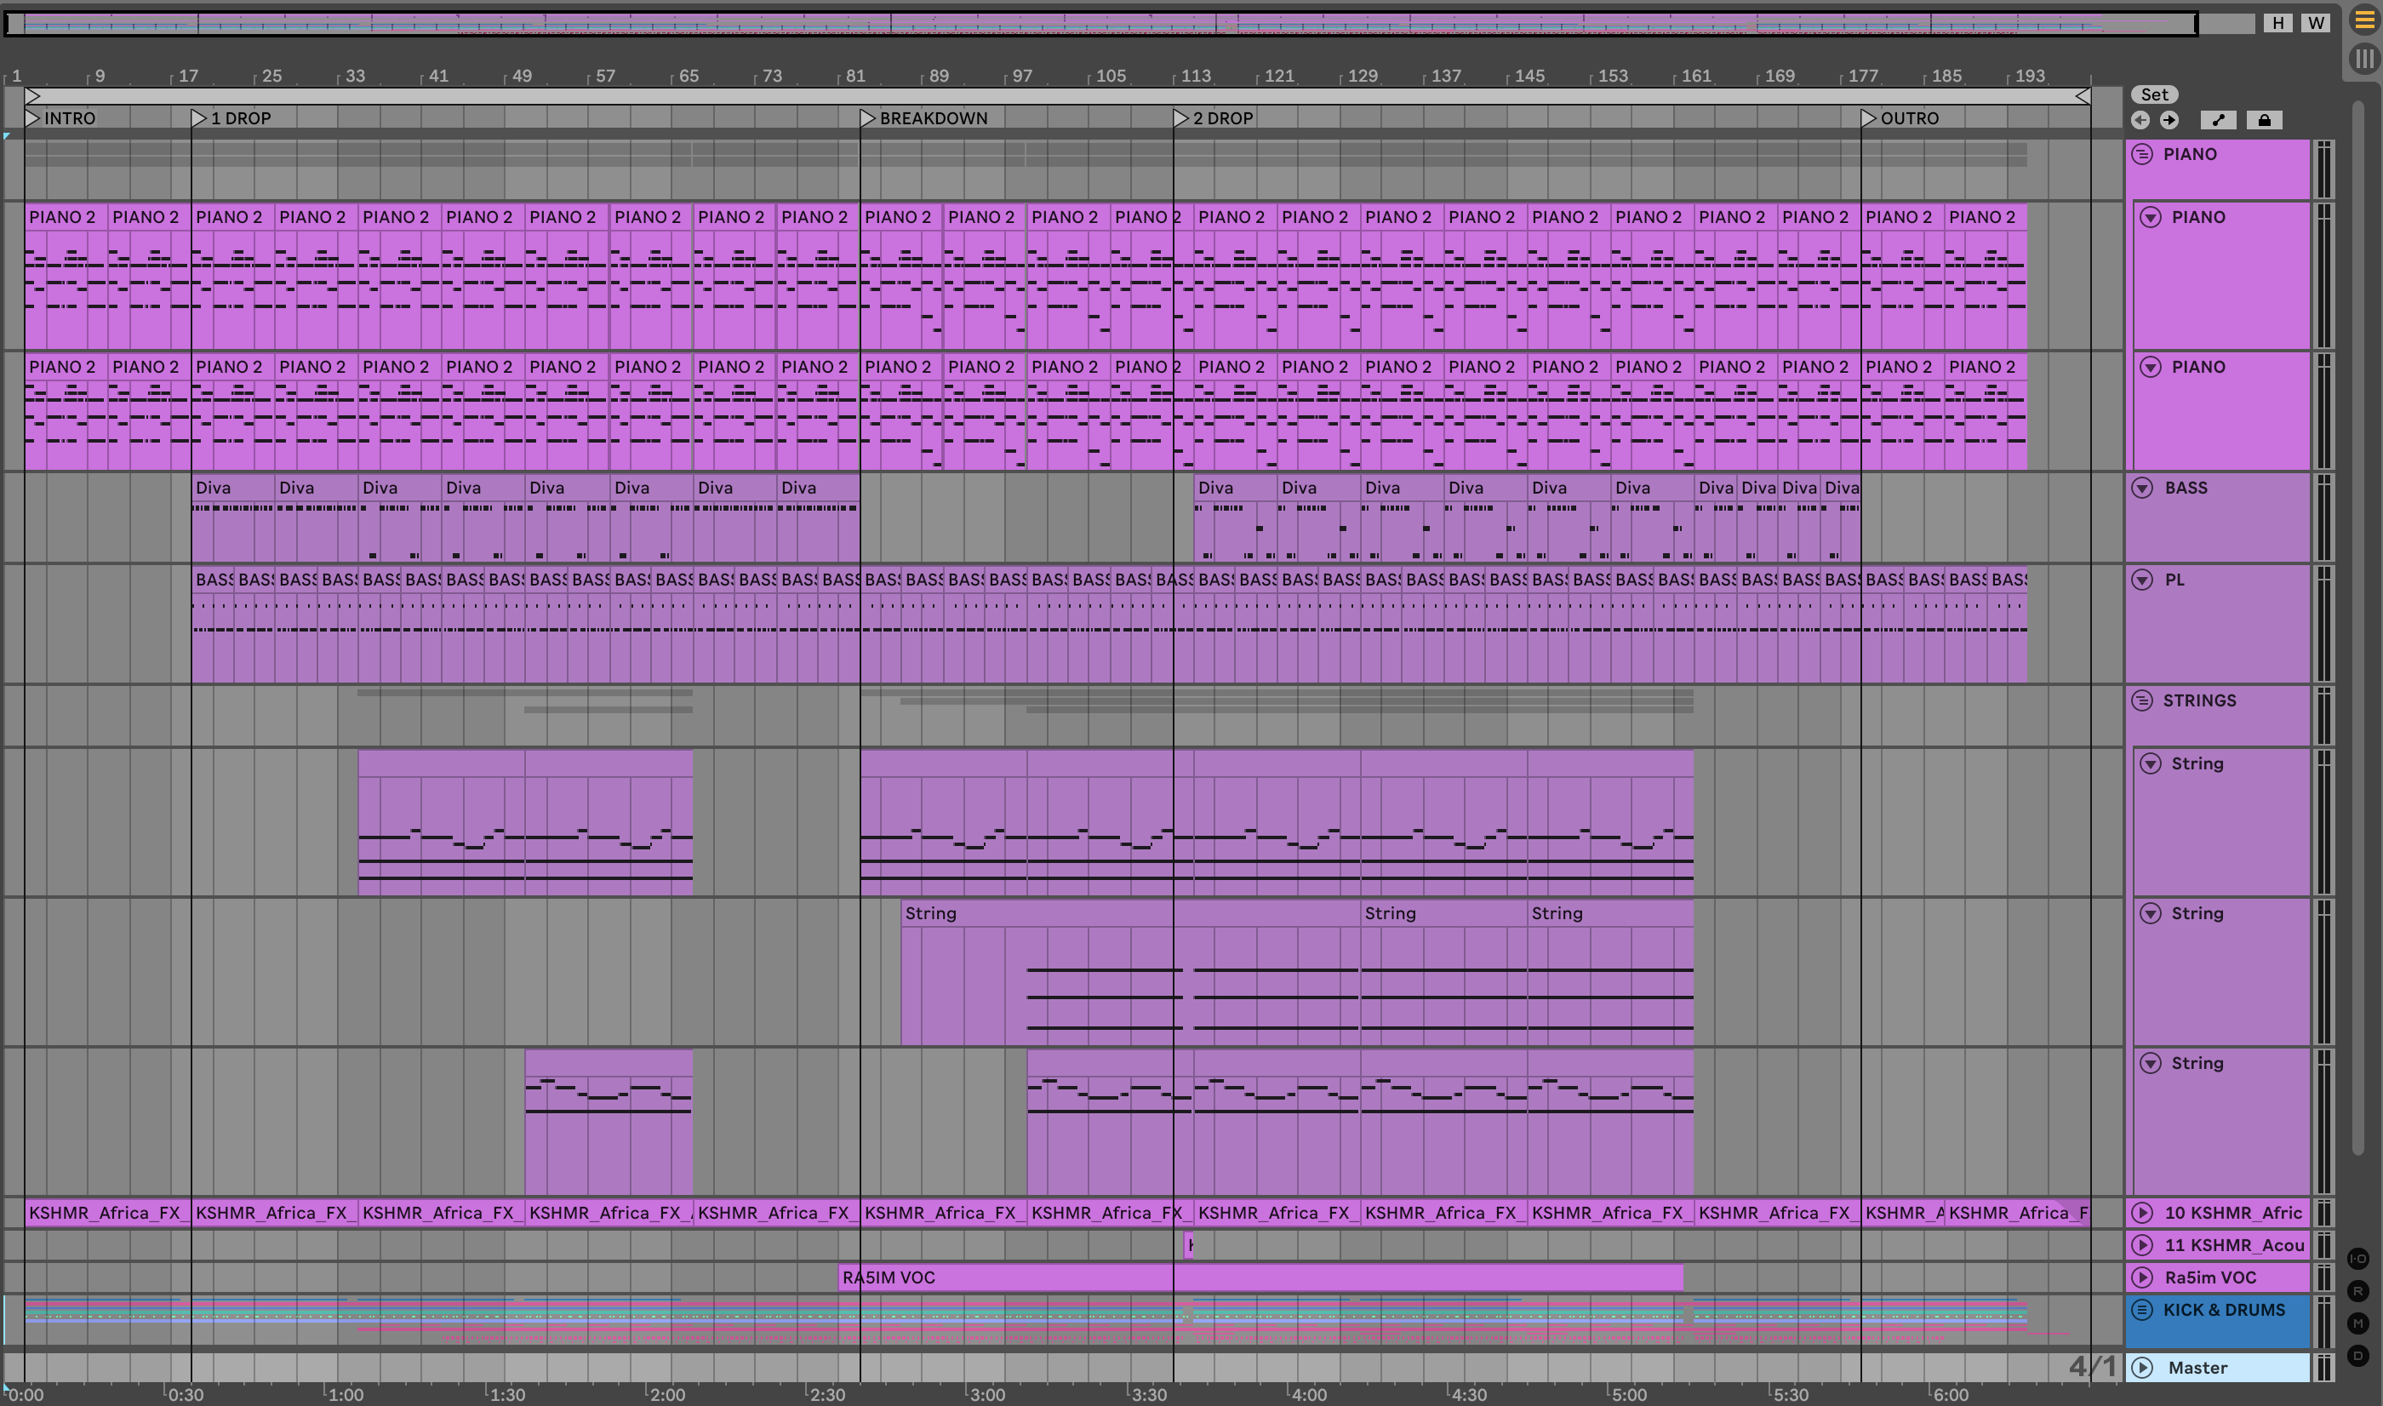Switch to Session view selector icon
This screenshot has height=1406, width=2383.
tap(2364, 59)
